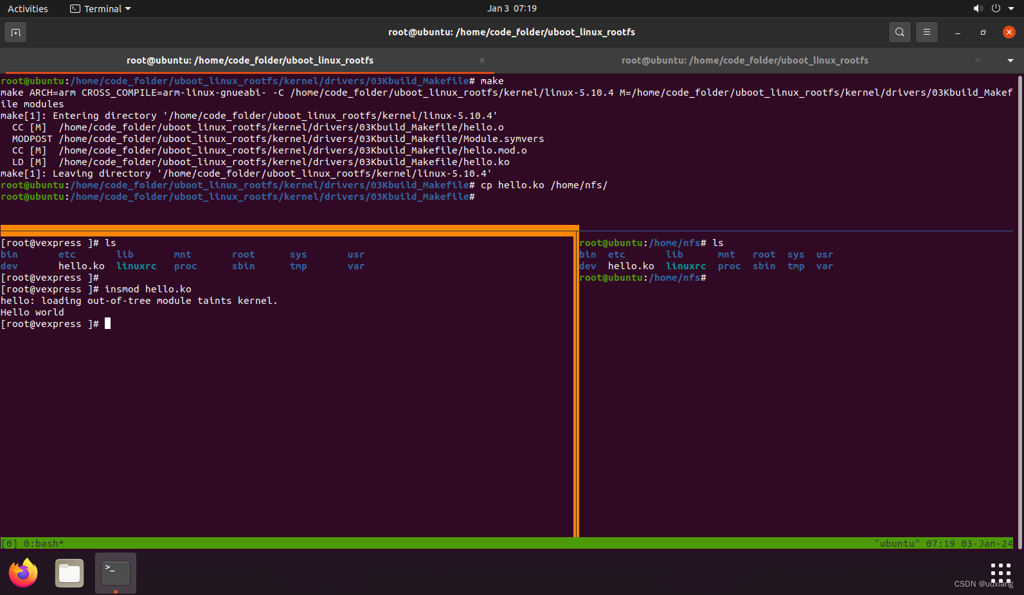Switch to the second terminal tab
This screenshot has height=595, width=1024.
(x=744, y=60)
